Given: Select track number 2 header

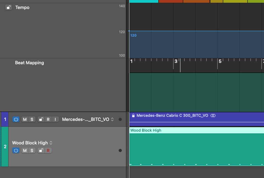Looking at the screenshot, I should point(5,147).
